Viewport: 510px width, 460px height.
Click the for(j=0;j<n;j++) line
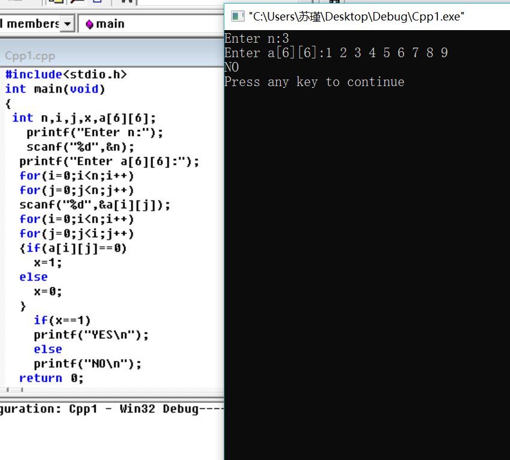[77, 190]
